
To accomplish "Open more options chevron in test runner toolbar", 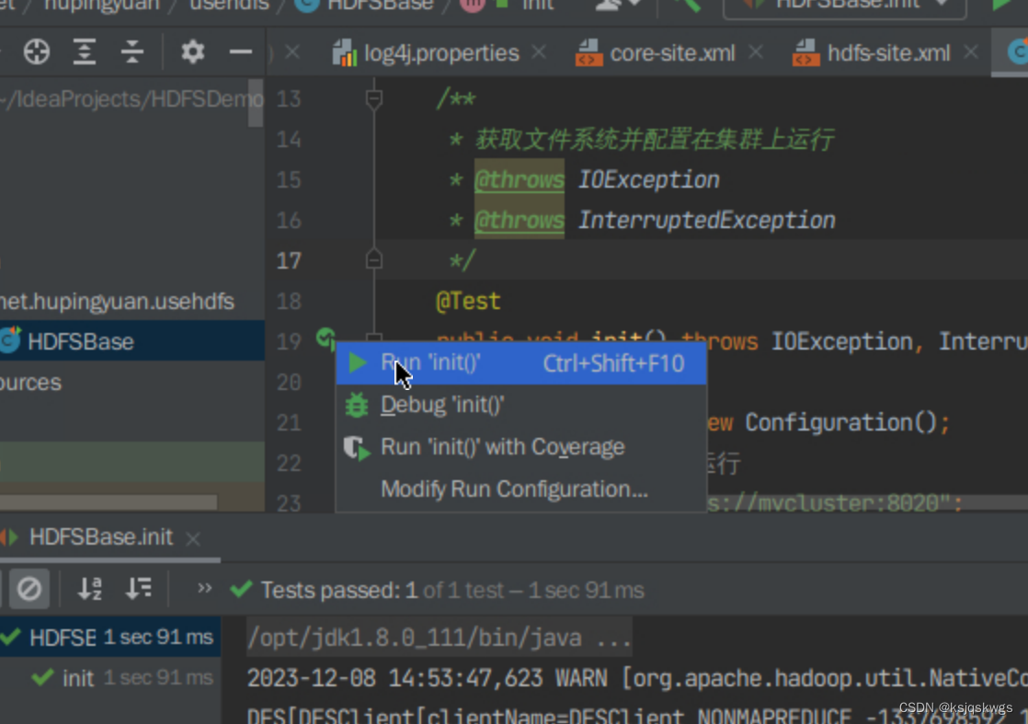I will (x=204, y=590).
